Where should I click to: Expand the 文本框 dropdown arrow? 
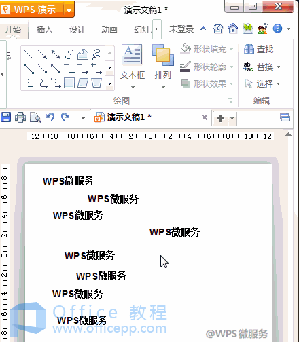coord(133,87)
